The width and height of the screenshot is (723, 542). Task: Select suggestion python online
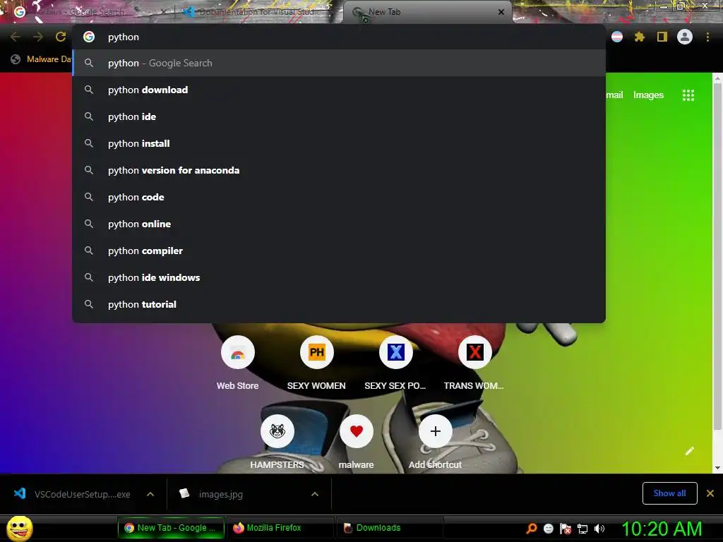(339, 224)
